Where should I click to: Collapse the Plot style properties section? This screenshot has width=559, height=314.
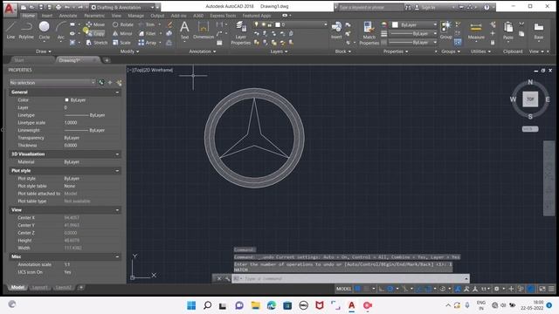[117, 171]
